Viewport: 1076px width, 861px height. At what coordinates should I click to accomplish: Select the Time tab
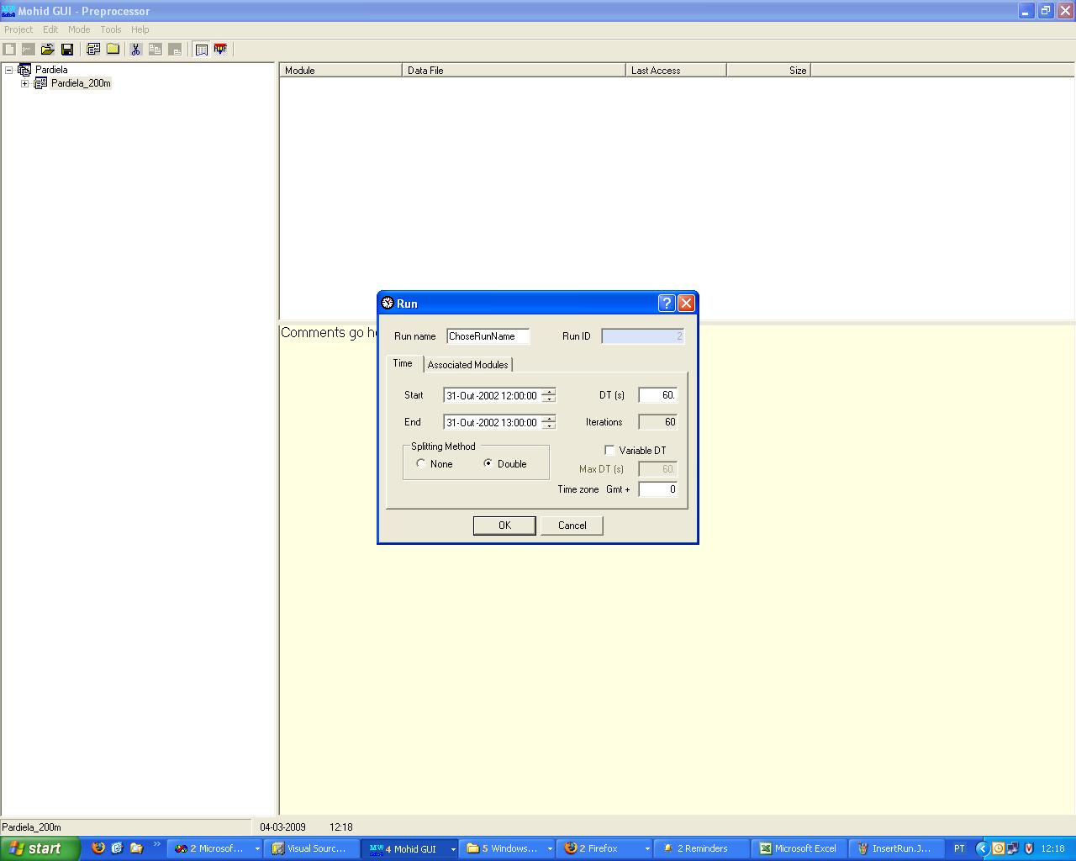point(403,363)
